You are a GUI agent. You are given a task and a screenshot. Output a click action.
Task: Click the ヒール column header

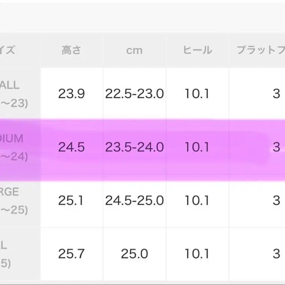198,50
